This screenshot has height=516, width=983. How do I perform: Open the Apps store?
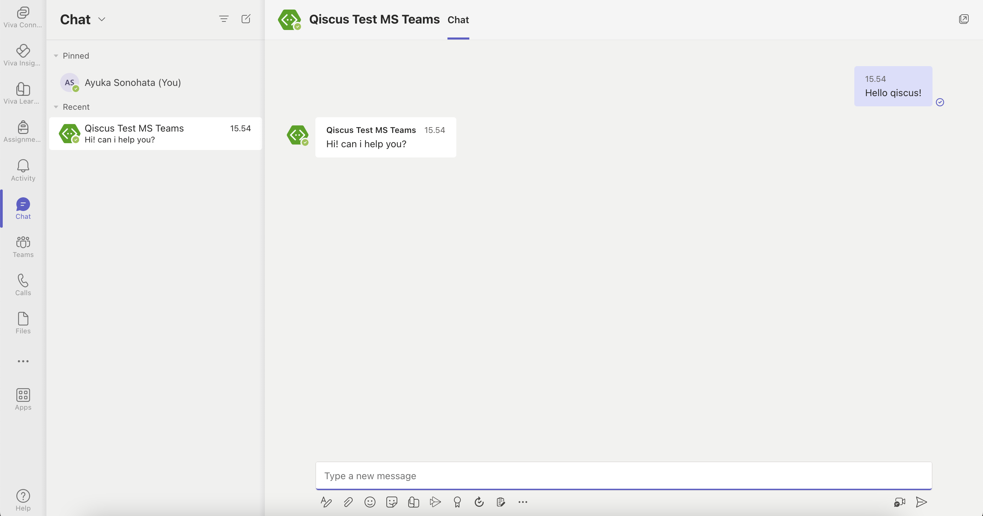23,399
